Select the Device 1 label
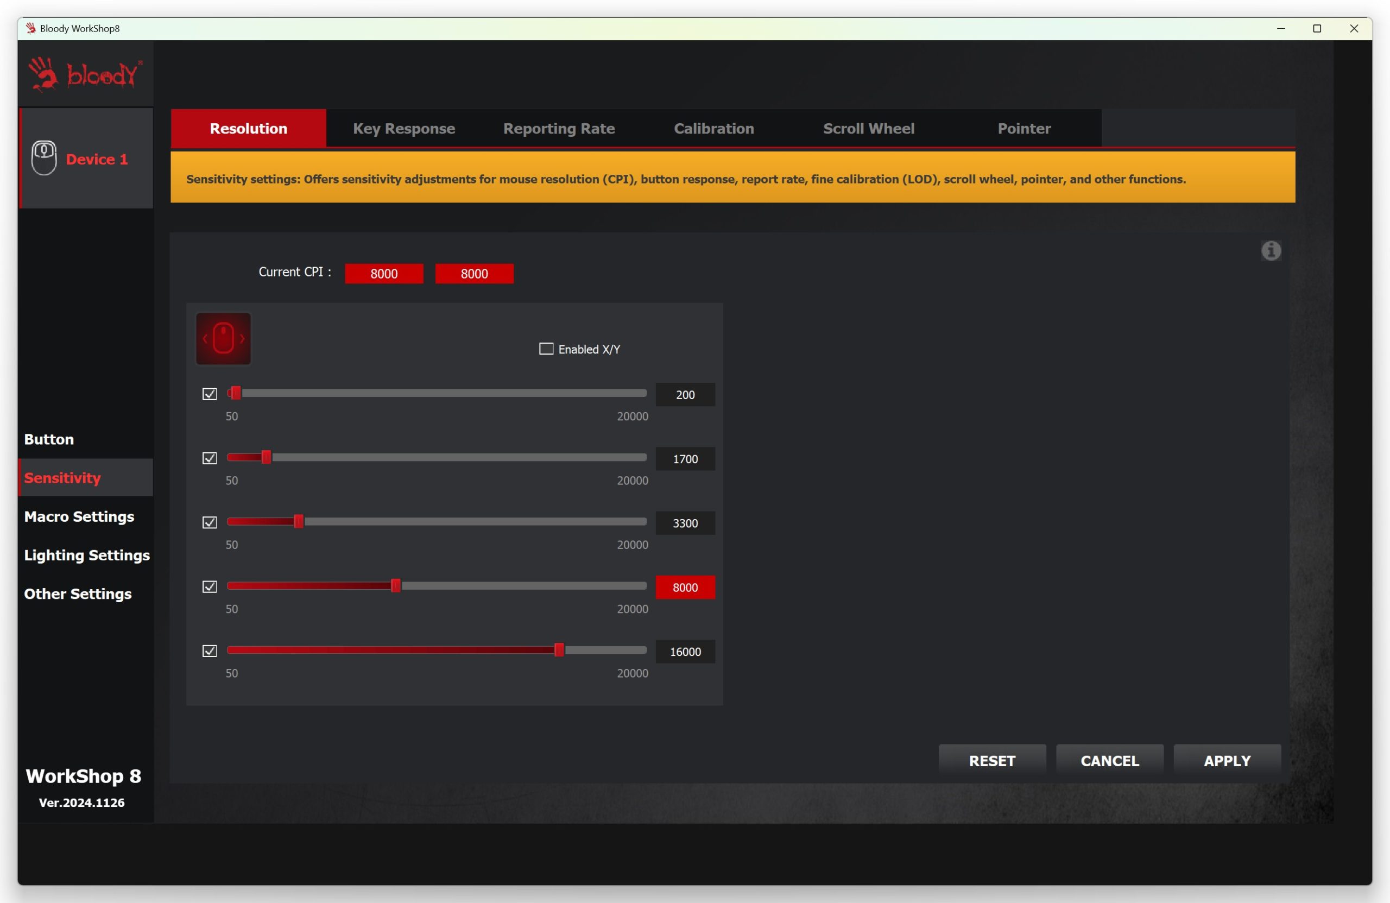Image resolution: width=1390 pixels, height=903 pixels. (97, 159)
